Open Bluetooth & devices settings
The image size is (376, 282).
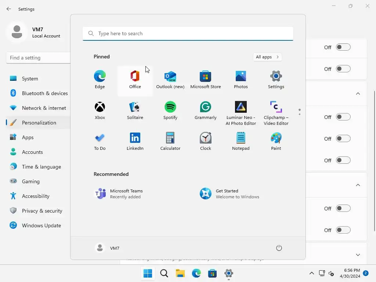click(38, 93)
